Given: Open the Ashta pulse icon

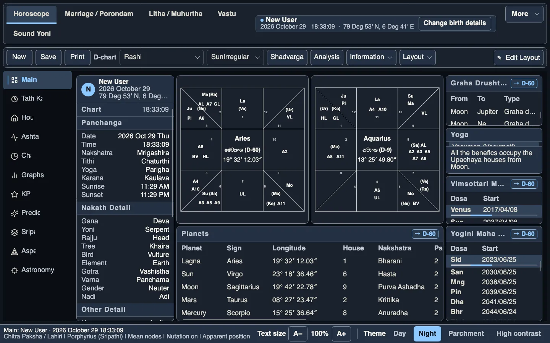Looking at the screenshot, I should pyautogui.click(x=15, y=137).
